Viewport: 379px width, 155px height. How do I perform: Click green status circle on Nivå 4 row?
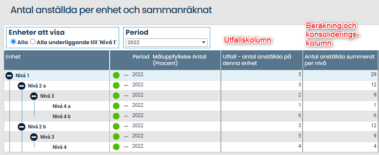point(116,146)
